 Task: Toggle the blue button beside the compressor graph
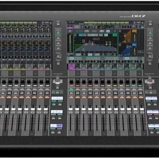[x=134, y=45]
